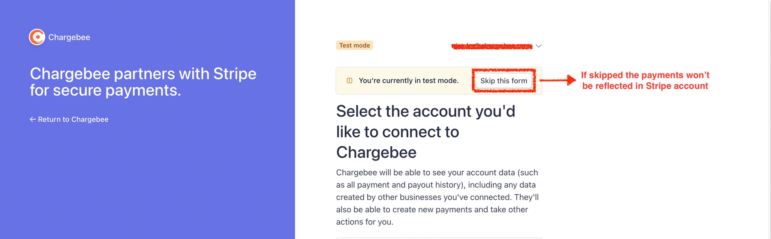Image resolution: width=771 pixels, height=239 pixels.
Task: Click the info icon in test mode banner
Action: click(349, 80)
